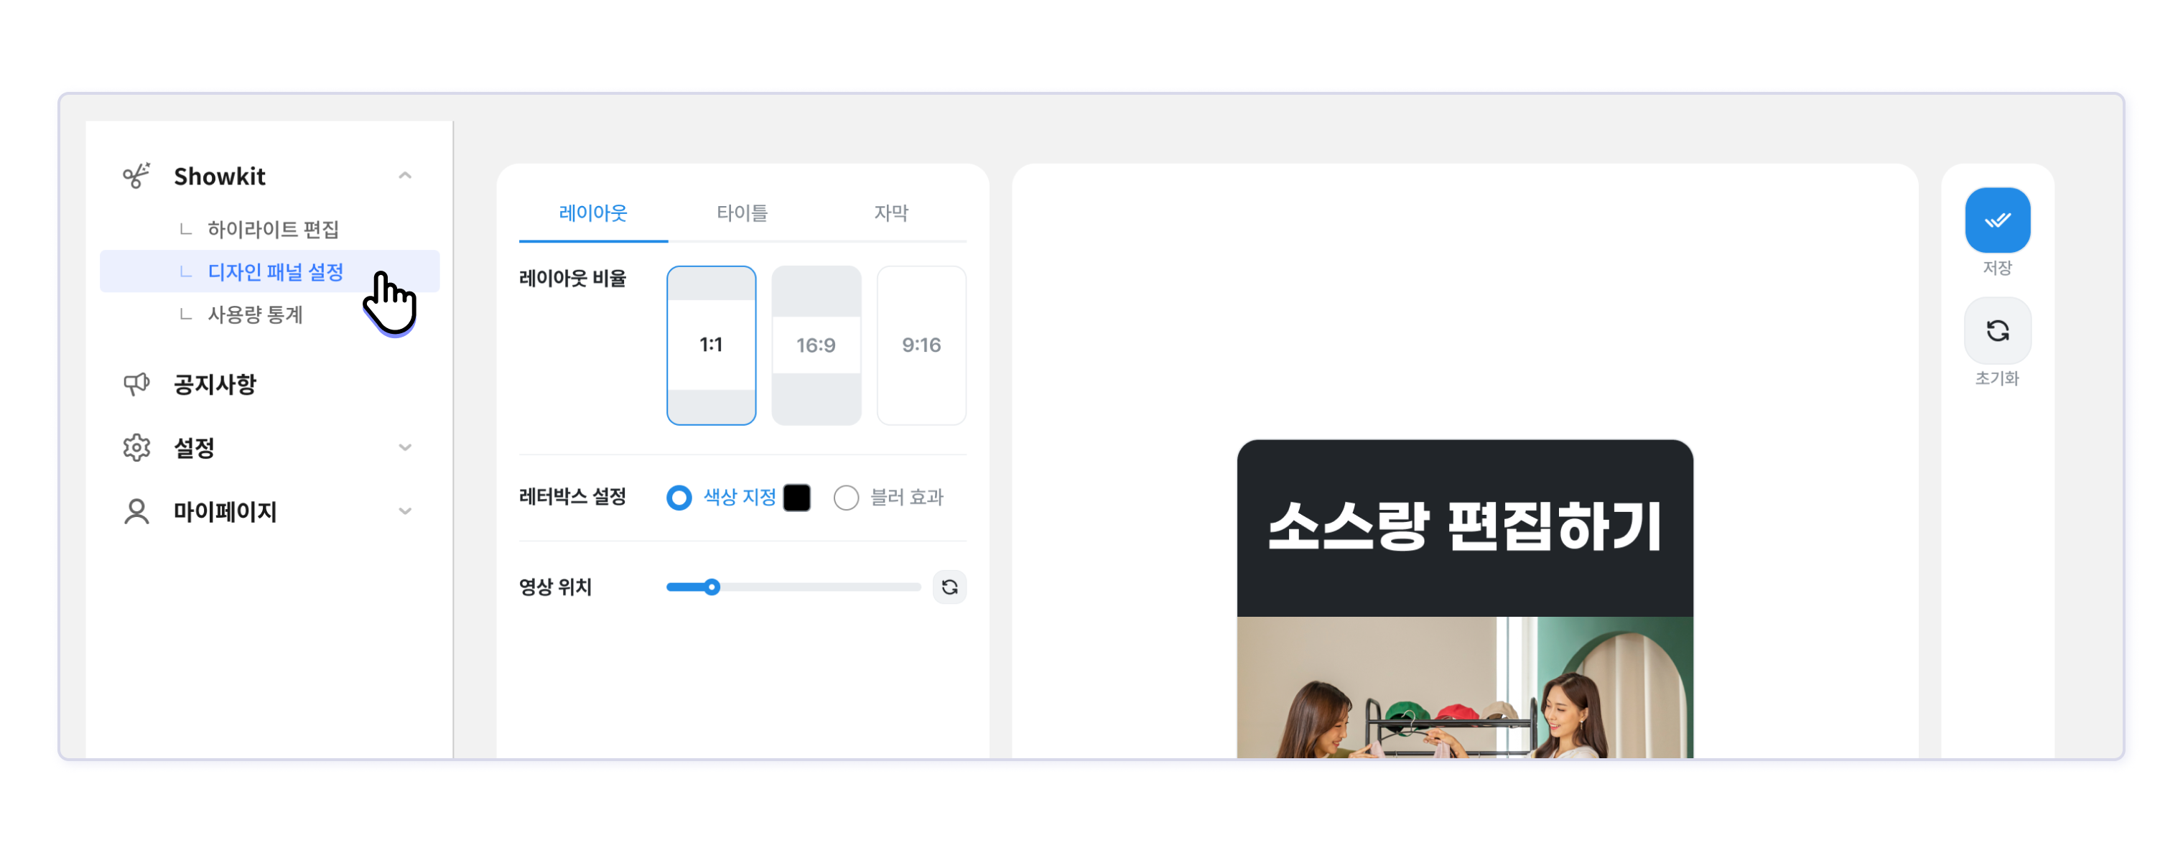This screenshot has height=853, width=2183.
Task: Click the 초기화 reset refresh icon
Action: pyautogui.click(x=1996, y=330)
